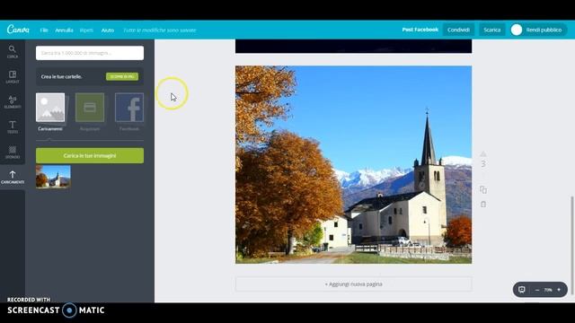Select the Acquistati purchased folder

click(90, 111)
